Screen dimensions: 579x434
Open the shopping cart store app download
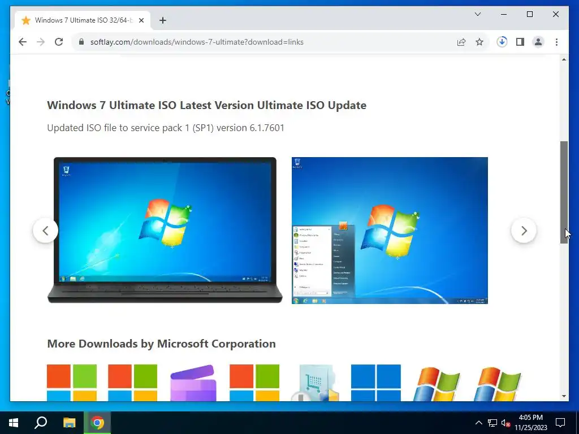click(315, 383)
